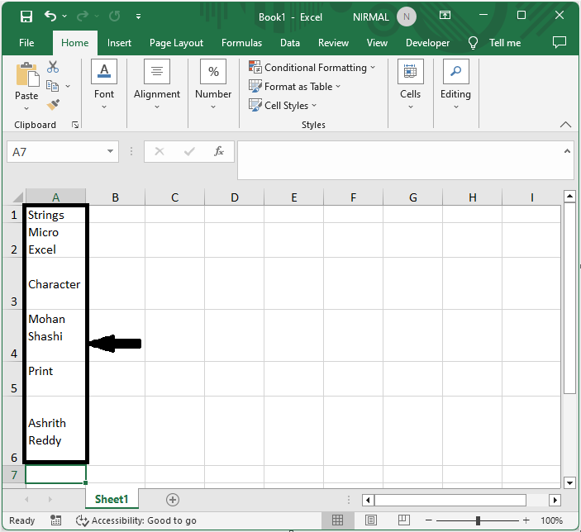
Task: Switch to Page Break Preview
Action: pyautogui.click(x=404, y=520)
